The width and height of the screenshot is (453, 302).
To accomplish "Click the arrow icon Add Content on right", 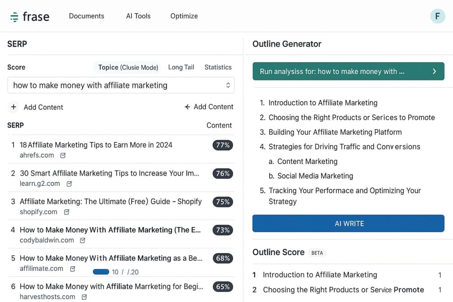I will click(x=187, y=107).
